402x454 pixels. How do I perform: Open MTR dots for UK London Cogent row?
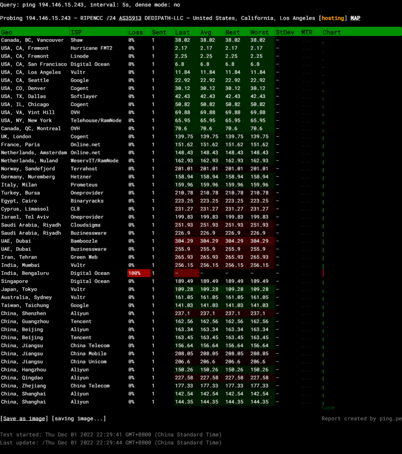[306, 137]
